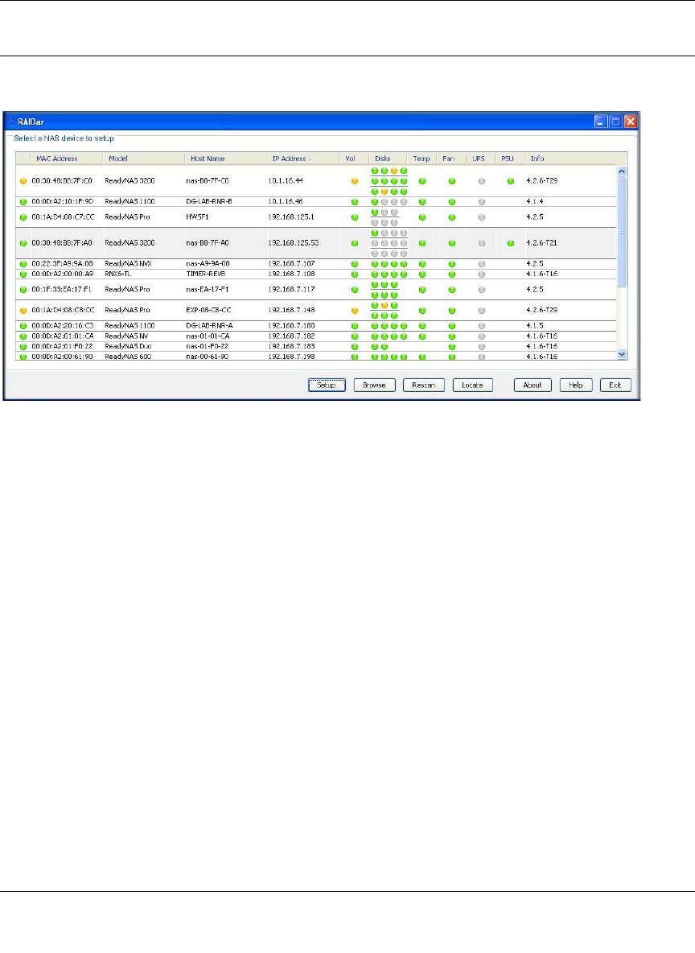Sort by Model column header

pos(143,159)
